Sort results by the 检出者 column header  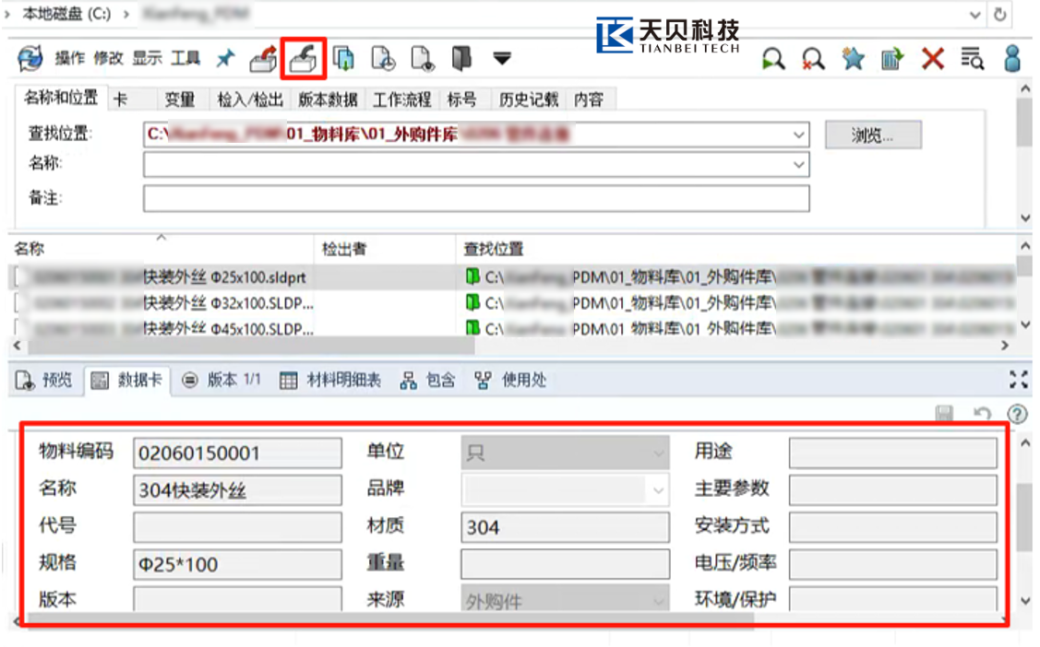coord(343,249)
